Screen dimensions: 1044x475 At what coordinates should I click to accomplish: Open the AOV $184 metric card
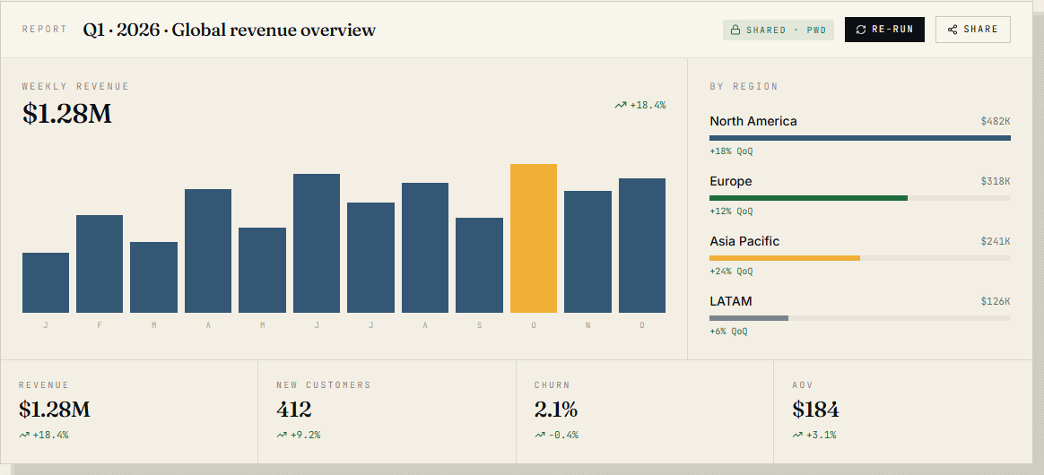click(x=903, y=411)
